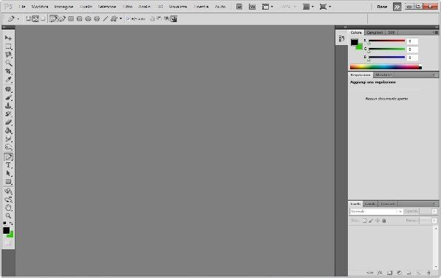Select the Crop tool
The image size is (441, 278).
pyautogui.click(x=8, y=72)
